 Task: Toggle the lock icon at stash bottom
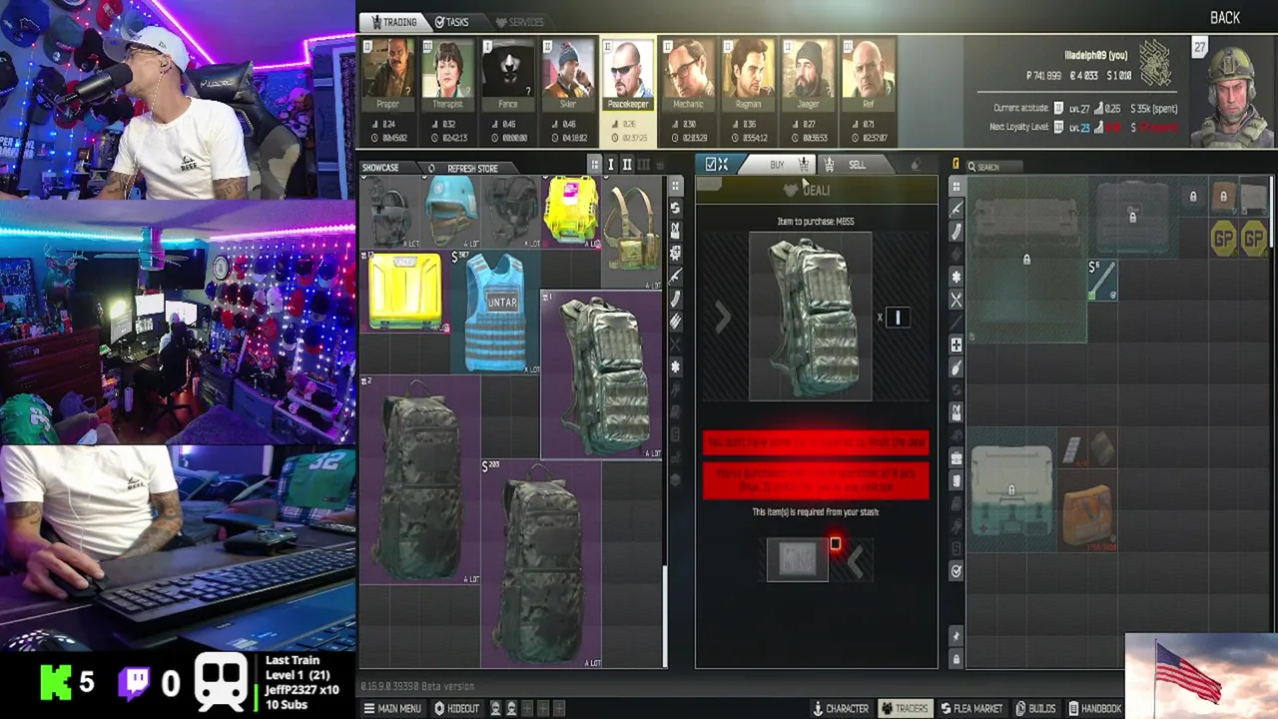[957, 659]
